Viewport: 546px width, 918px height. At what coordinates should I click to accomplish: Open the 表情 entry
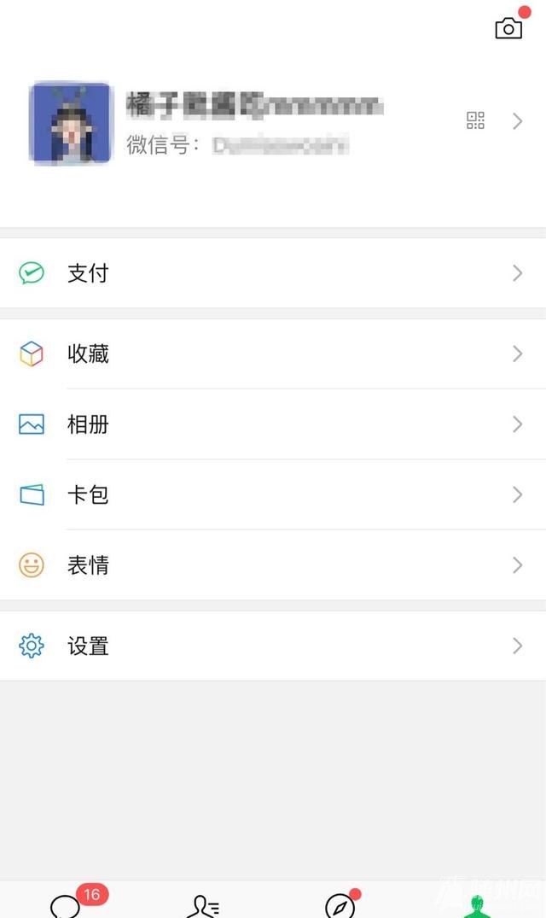tap(273, 565)
